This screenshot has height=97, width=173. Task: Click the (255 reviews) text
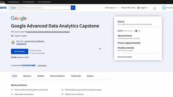point(128,31)
